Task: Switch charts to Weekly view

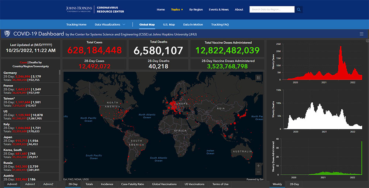Action: coord(277,184)
